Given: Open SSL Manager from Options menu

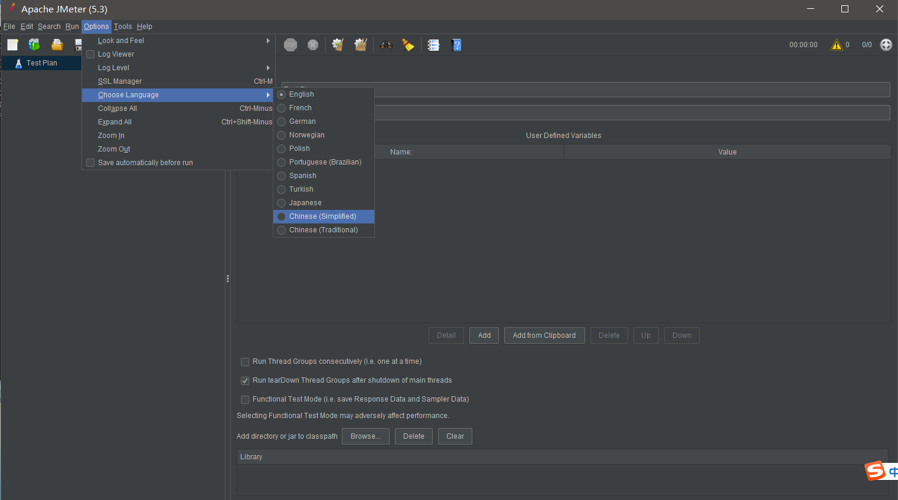Looking at the screenshot, I should point(177,81).
